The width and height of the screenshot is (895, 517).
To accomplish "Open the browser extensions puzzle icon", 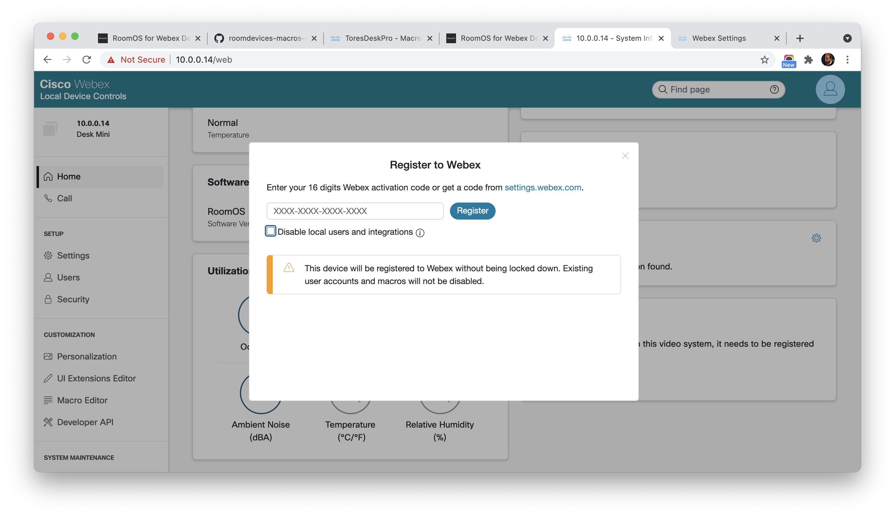I will [x=809, y=60].
